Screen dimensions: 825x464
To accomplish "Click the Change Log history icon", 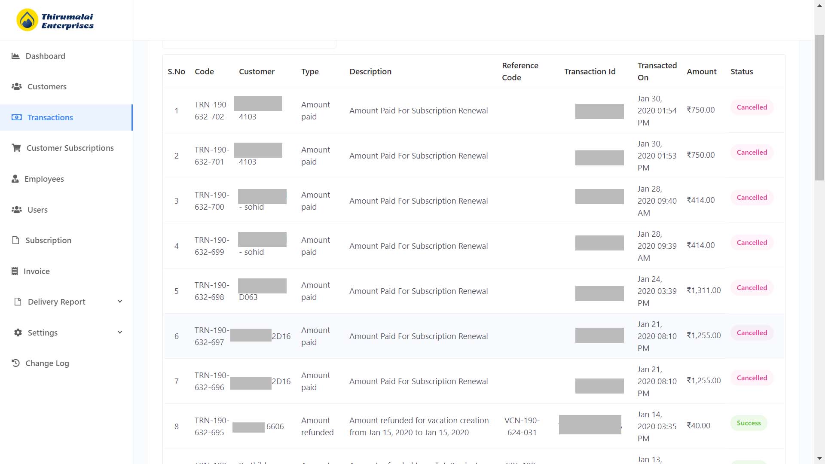I will pos(15,363).
